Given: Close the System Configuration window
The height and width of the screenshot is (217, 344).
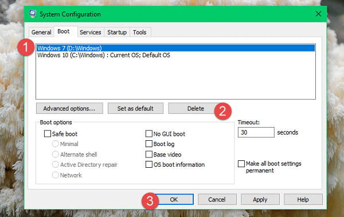Looking at the screenshot, I should pos(318,14).
